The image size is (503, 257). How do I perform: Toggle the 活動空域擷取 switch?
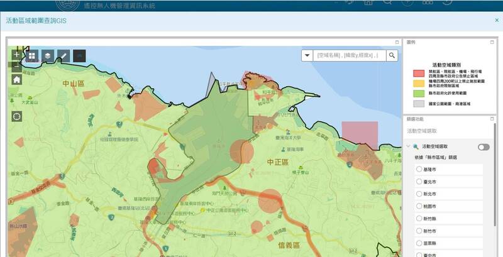point(484,147)
